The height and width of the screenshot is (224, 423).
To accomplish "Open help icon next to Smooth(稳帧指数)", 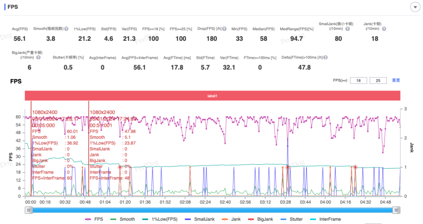I will click(67, 29).
